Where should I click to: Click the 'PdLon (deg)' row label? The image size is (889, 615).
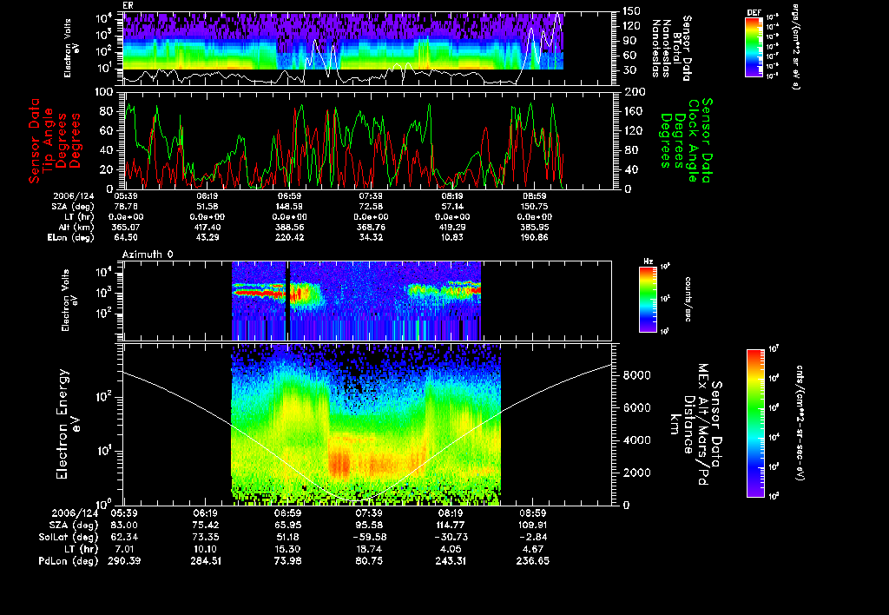tap(68, 561)
